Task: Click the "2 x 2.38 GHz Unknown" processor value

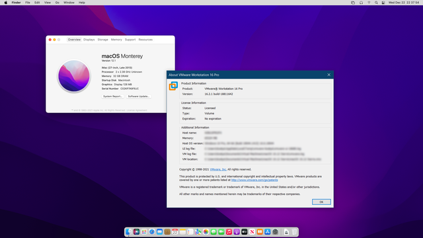Action: click(x=129, y=72)
